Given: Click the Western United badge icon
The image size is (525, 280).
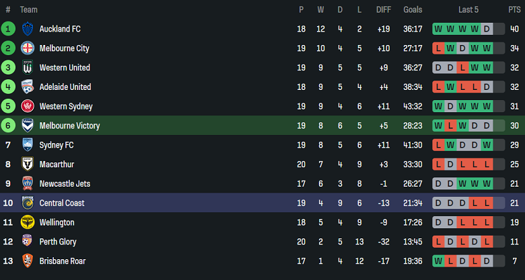Looking at the screenshot, I should [x=28, y=68].
